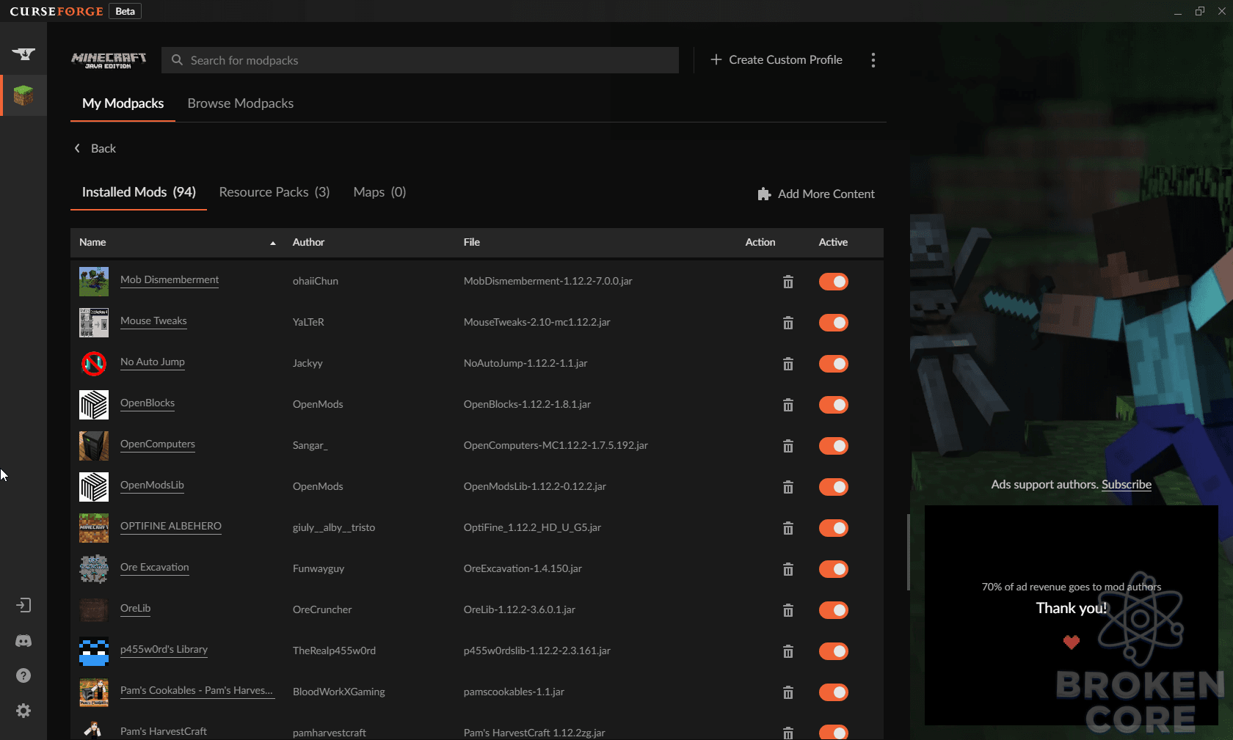
Task: Open CurseForge home anvil icon
Action: (23, 54)
